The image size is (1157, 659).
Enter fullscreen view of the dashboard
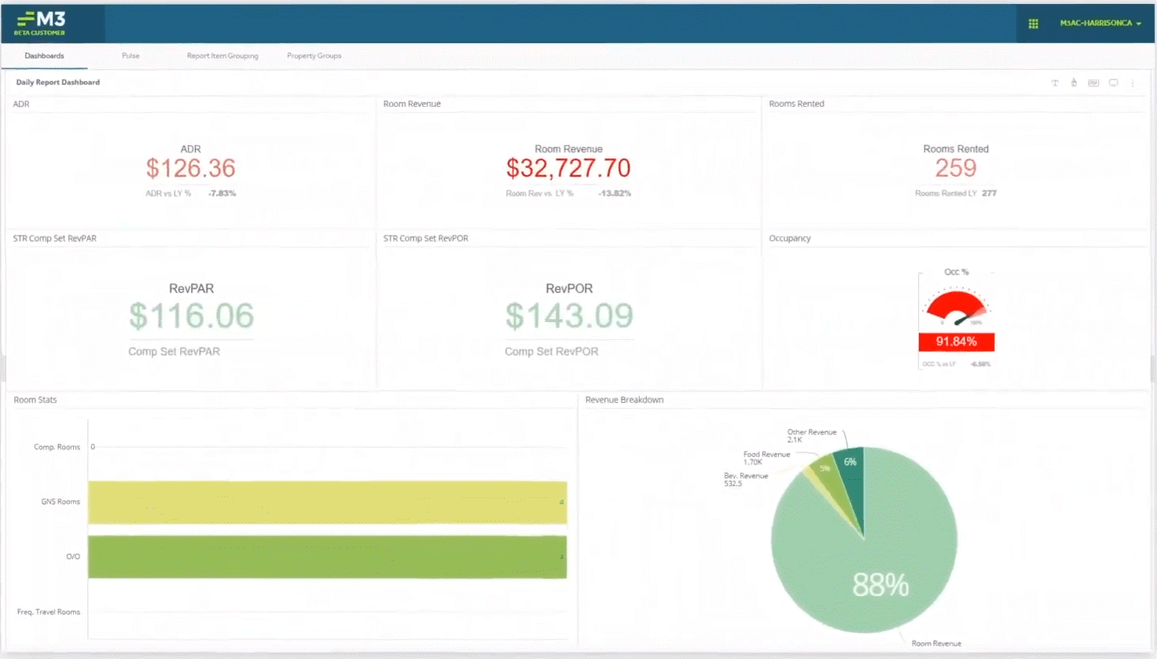(1113, 82)
